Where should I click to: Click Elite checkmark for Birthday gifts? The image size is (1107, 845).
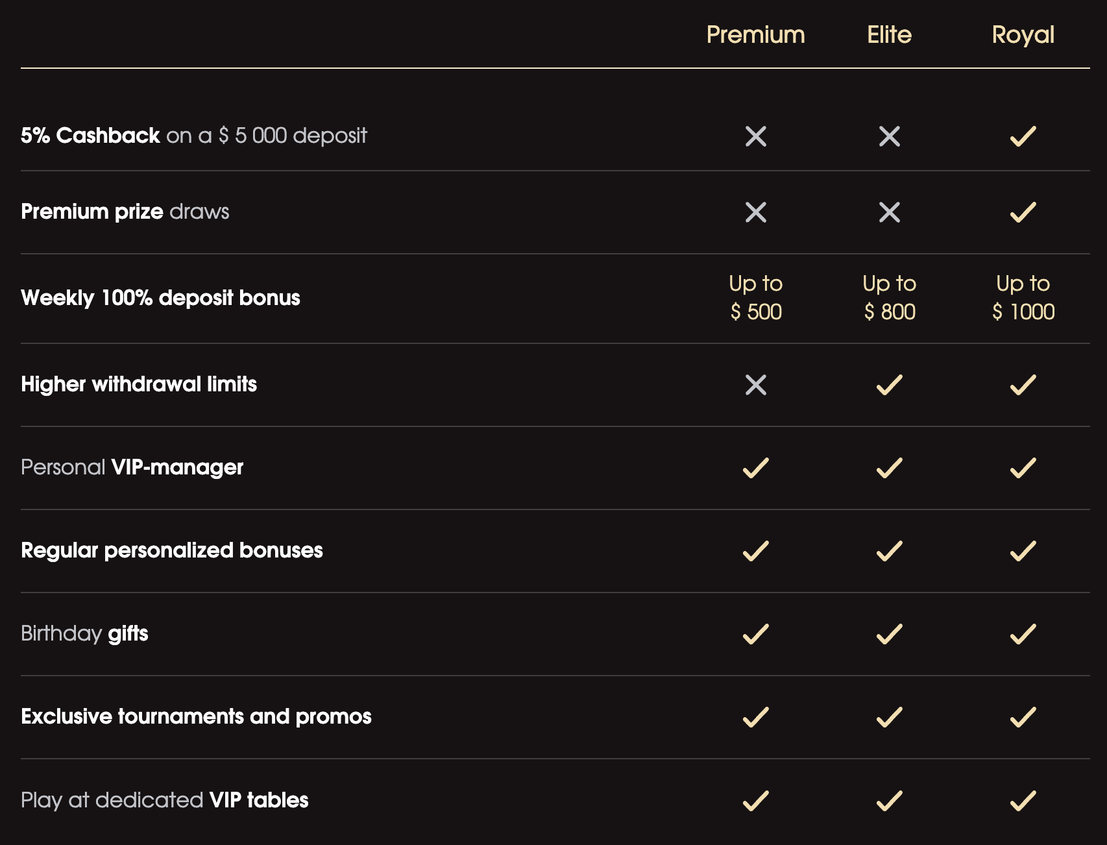[x=889, y=634]
